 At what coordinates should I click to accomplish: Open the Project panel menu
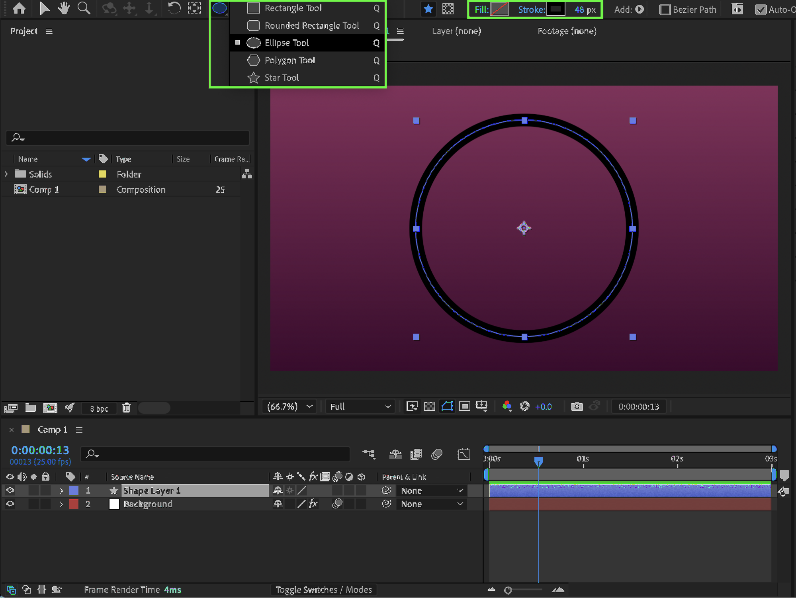click(x=49, y=31)
